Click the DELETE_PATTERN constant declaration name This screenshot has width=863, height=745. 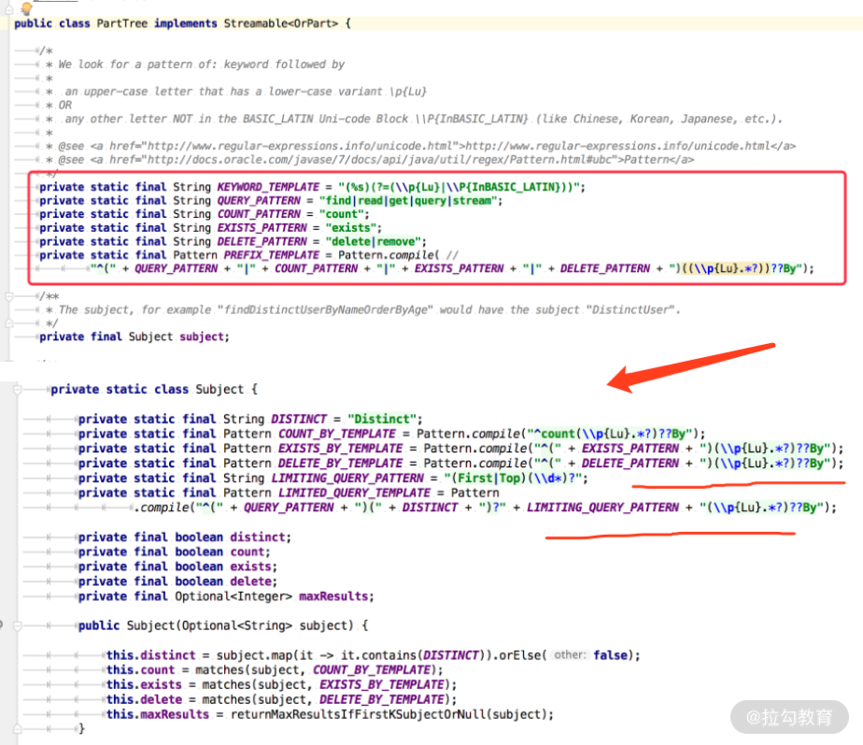(x=262, y=242)
